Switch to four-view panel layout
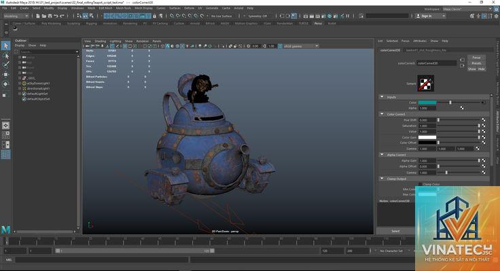Image resolution: width=500 pixels, height=271 pixels. point(5,135)
